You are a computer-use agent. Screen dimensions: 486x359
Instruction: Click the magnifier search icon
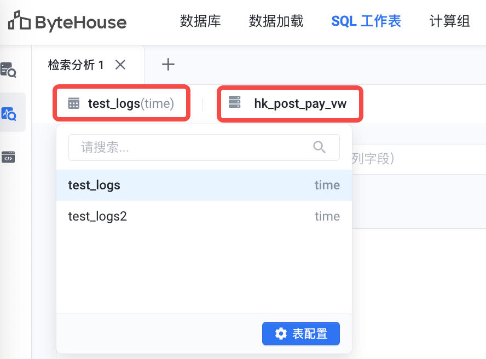click(x=319, y=147)
